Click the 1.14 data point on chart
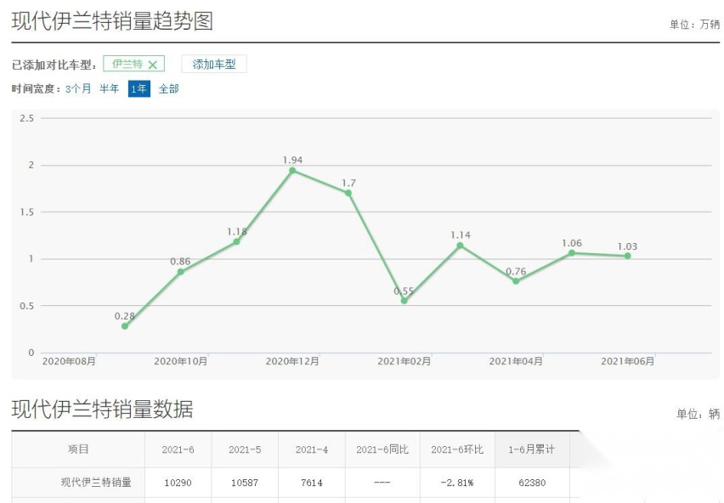Viewport: 724px width, 503px height. click(460, 246)
